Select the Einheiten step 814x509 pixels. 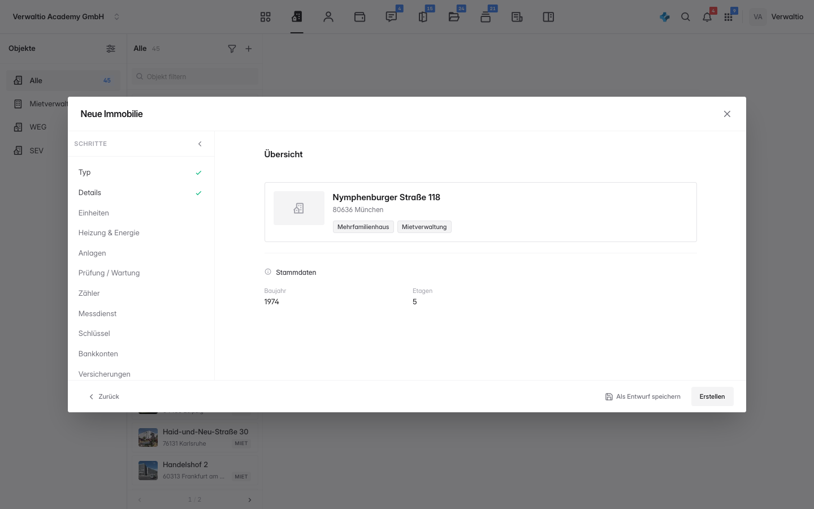[x=141, y=213]
